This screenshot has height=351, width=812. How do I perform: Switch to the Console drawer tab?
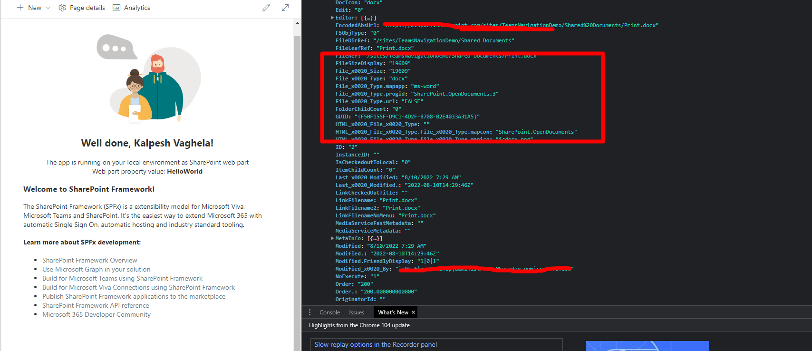tap(329, 312)
